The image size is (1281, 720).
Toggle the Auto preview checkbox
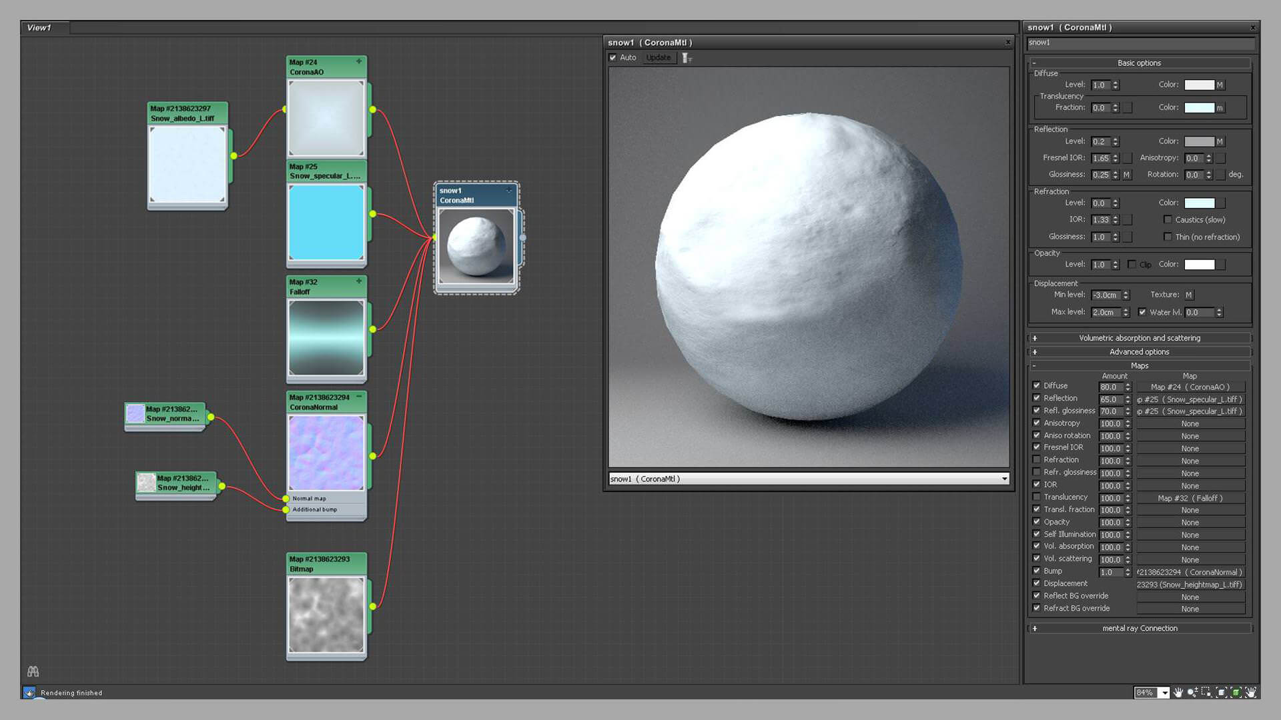tap(612, 58)
